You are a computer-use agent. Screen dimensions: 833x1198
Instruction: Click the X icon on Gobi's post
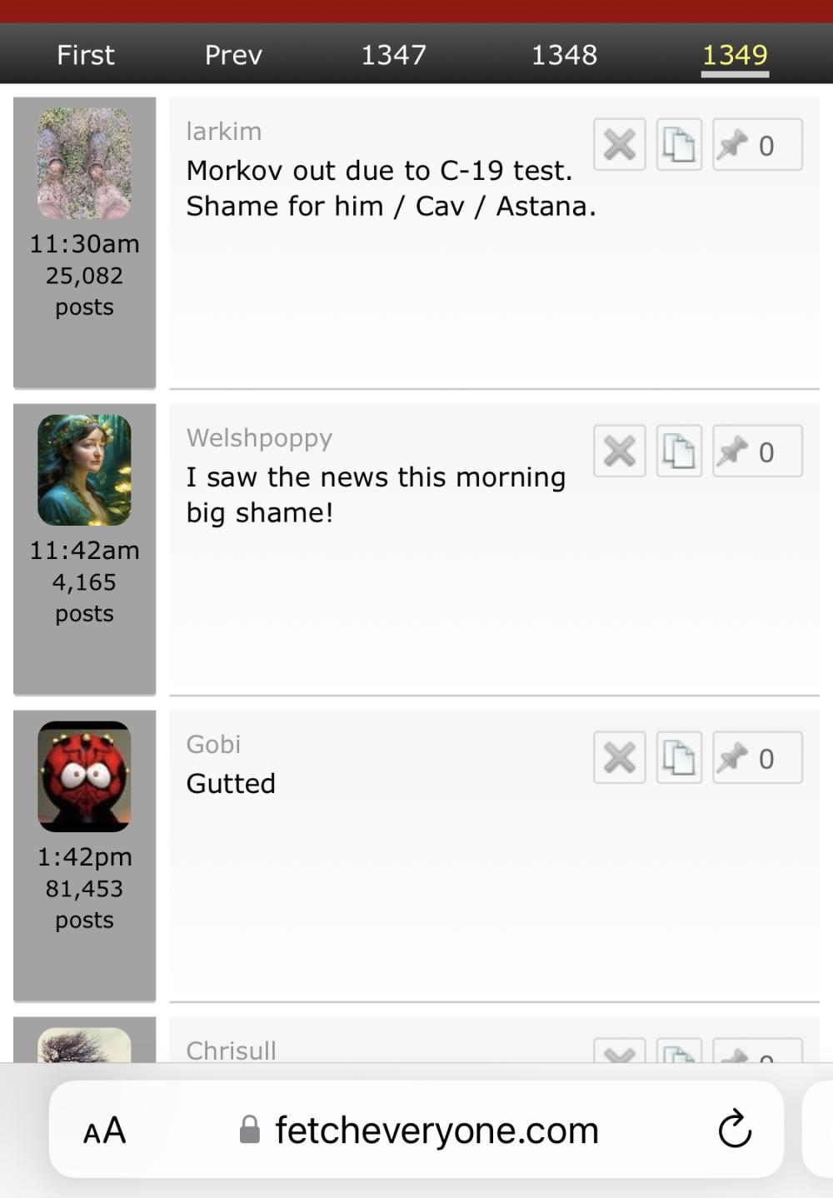click(x=620, y=758)
